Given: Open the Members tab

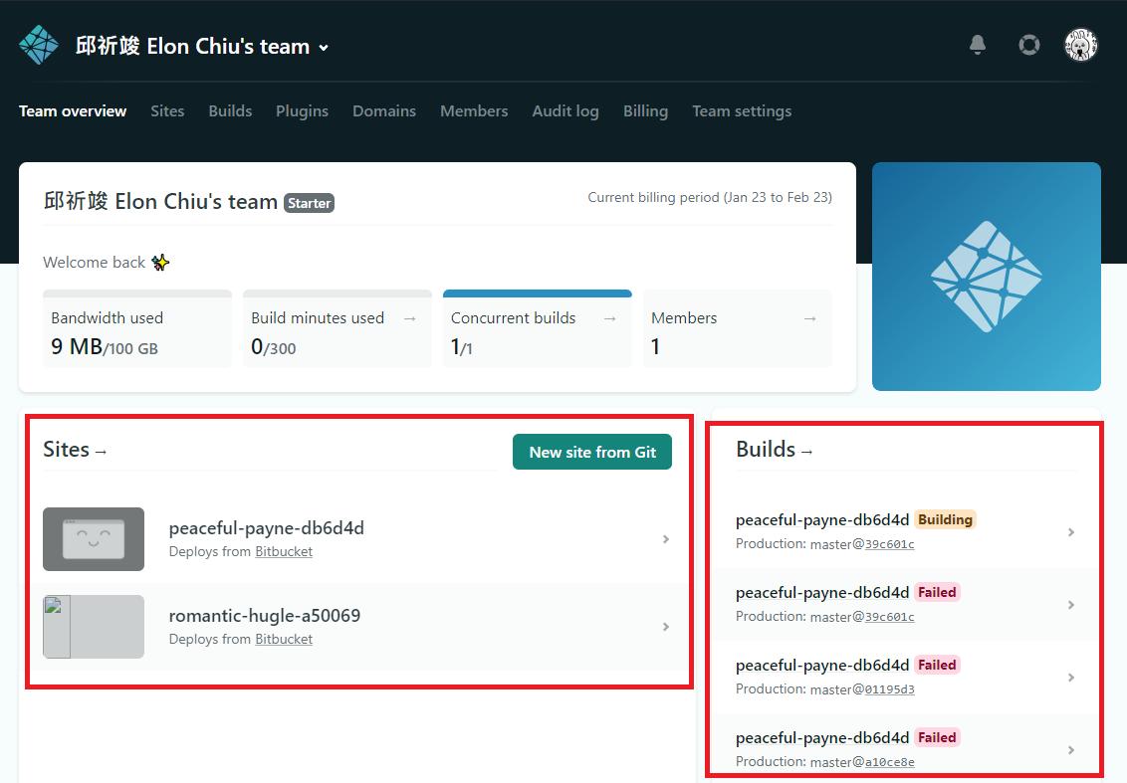Looking at the screenshot, I should 474,111.
